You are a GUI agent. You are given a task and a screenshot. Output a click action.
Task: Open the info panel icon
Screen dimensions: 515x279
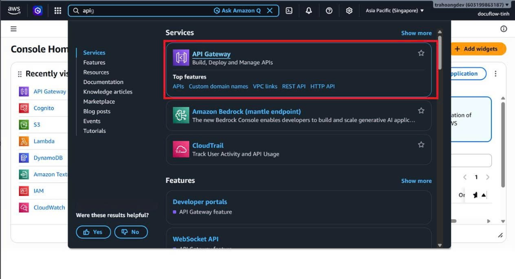503,29
